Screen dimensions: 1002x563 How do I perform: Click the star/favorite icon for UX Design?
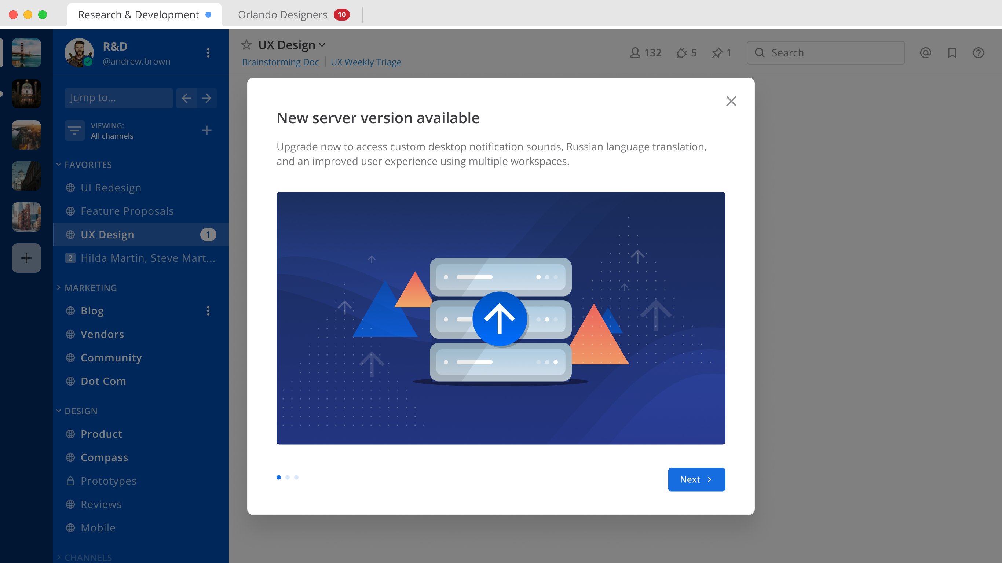pos(246,44)
